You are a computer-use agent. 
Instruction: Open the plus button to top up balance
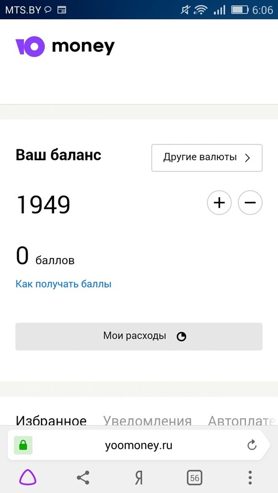click(x=219, y=203)
